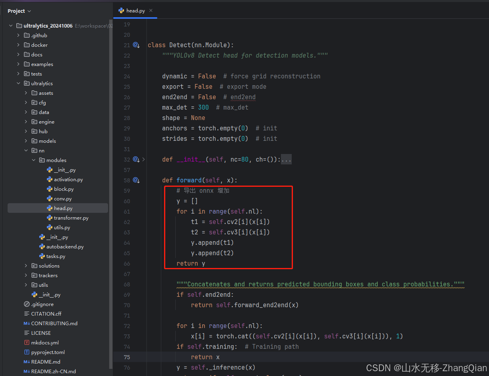
Task: Click the override gutter icon at line 58
Action: click(136, 180)
